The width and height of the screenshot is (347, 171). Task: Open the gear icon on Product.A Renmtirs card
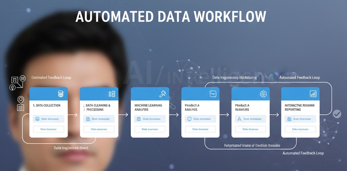[263, 94]
